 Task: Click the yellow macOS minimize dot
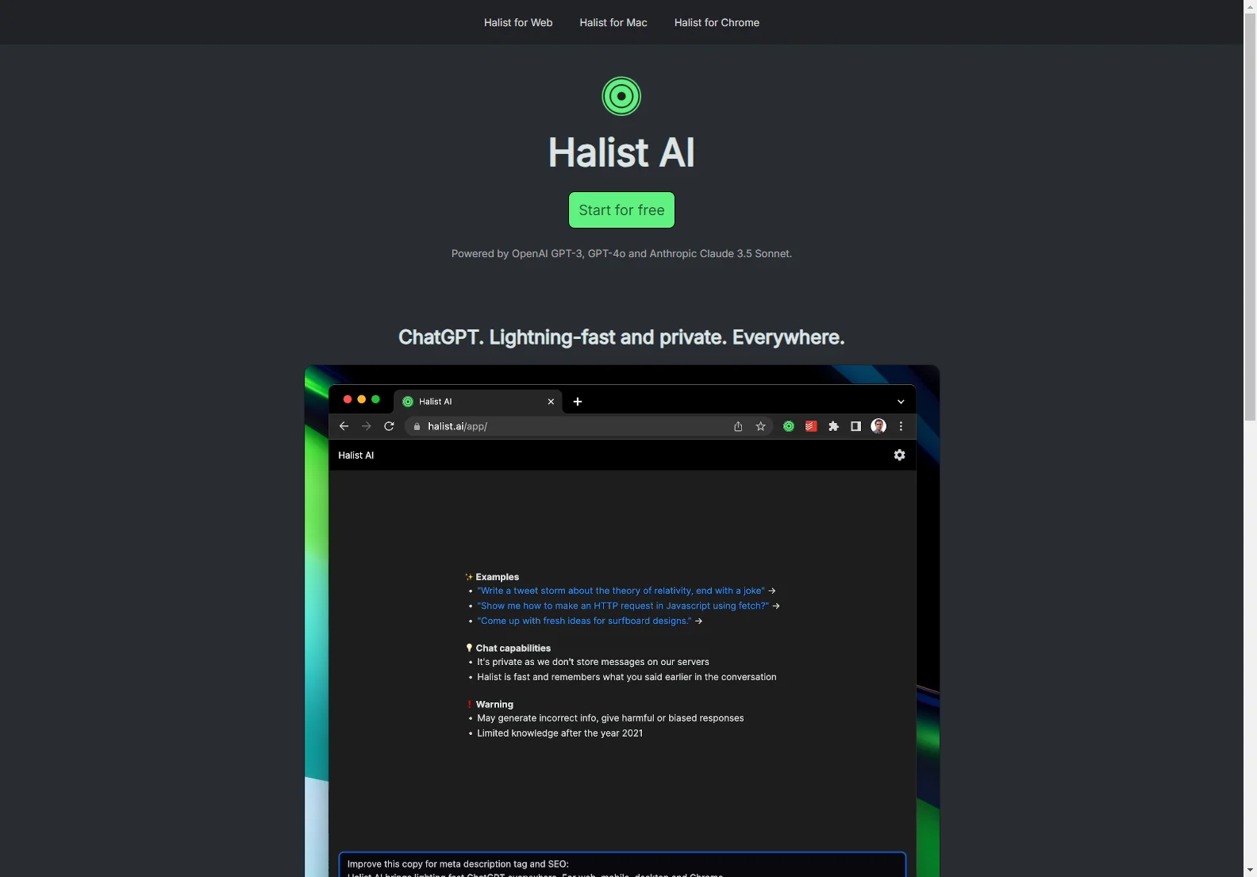pos(362,399)
